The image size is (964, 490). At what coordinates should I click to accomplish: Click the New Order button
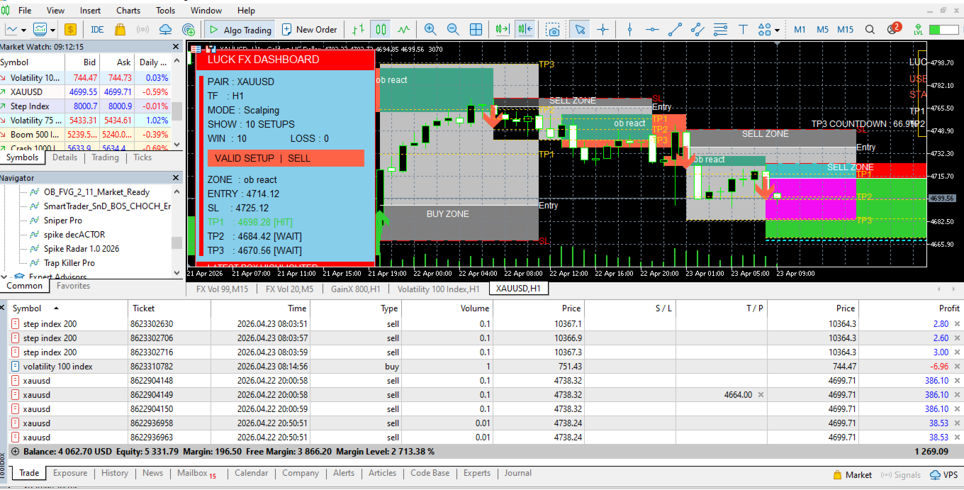309,30
